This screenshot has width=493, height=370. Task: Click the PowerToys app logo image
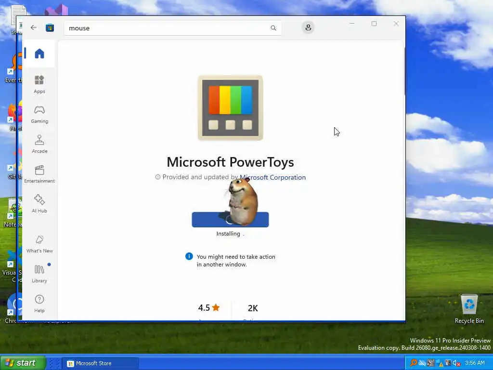pos(230,108)
